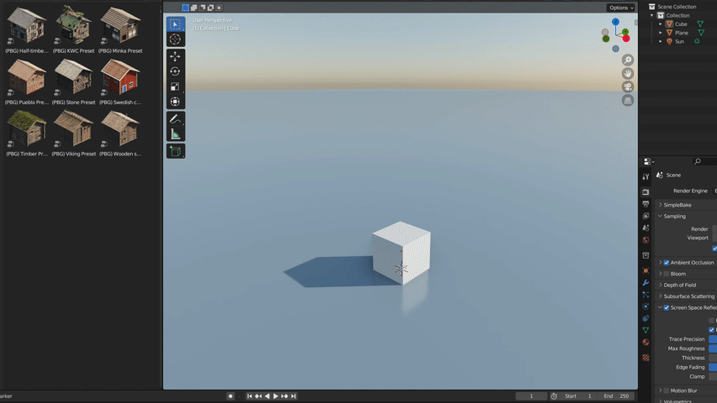Select Cube in the outliner
The height and width of the screenshot is (403, 717).
point(681,24)
